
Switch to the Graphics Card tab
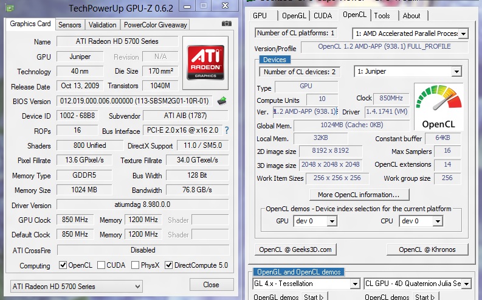click(30, 24)
